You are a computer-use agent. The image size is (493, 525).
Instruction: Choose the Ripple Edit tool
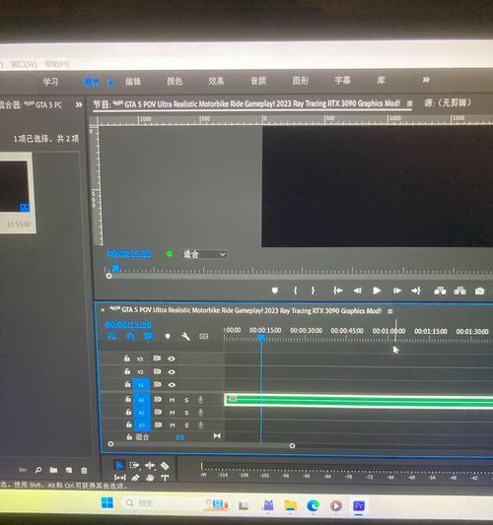(x=150, y=465)
